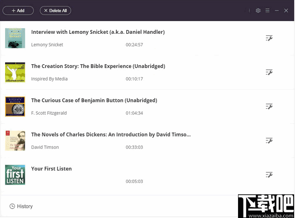
Task: Click author name "F. Scott Fitzgerald"
Action: pos(49,113)
